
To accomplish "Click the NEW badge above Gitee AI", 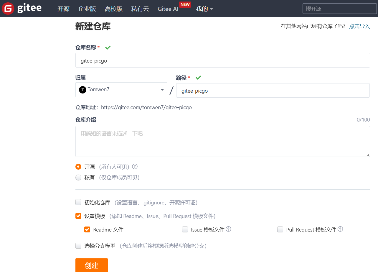I will (x=185, y=4).
